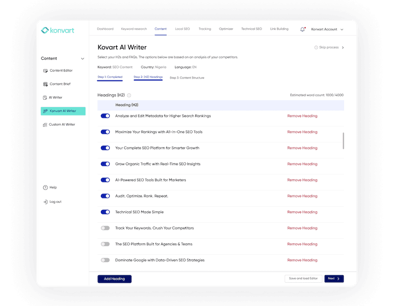Screen dimensions: 393x306
Task: Collapse the Content sidebar section chevron
Action: point(83,59)
